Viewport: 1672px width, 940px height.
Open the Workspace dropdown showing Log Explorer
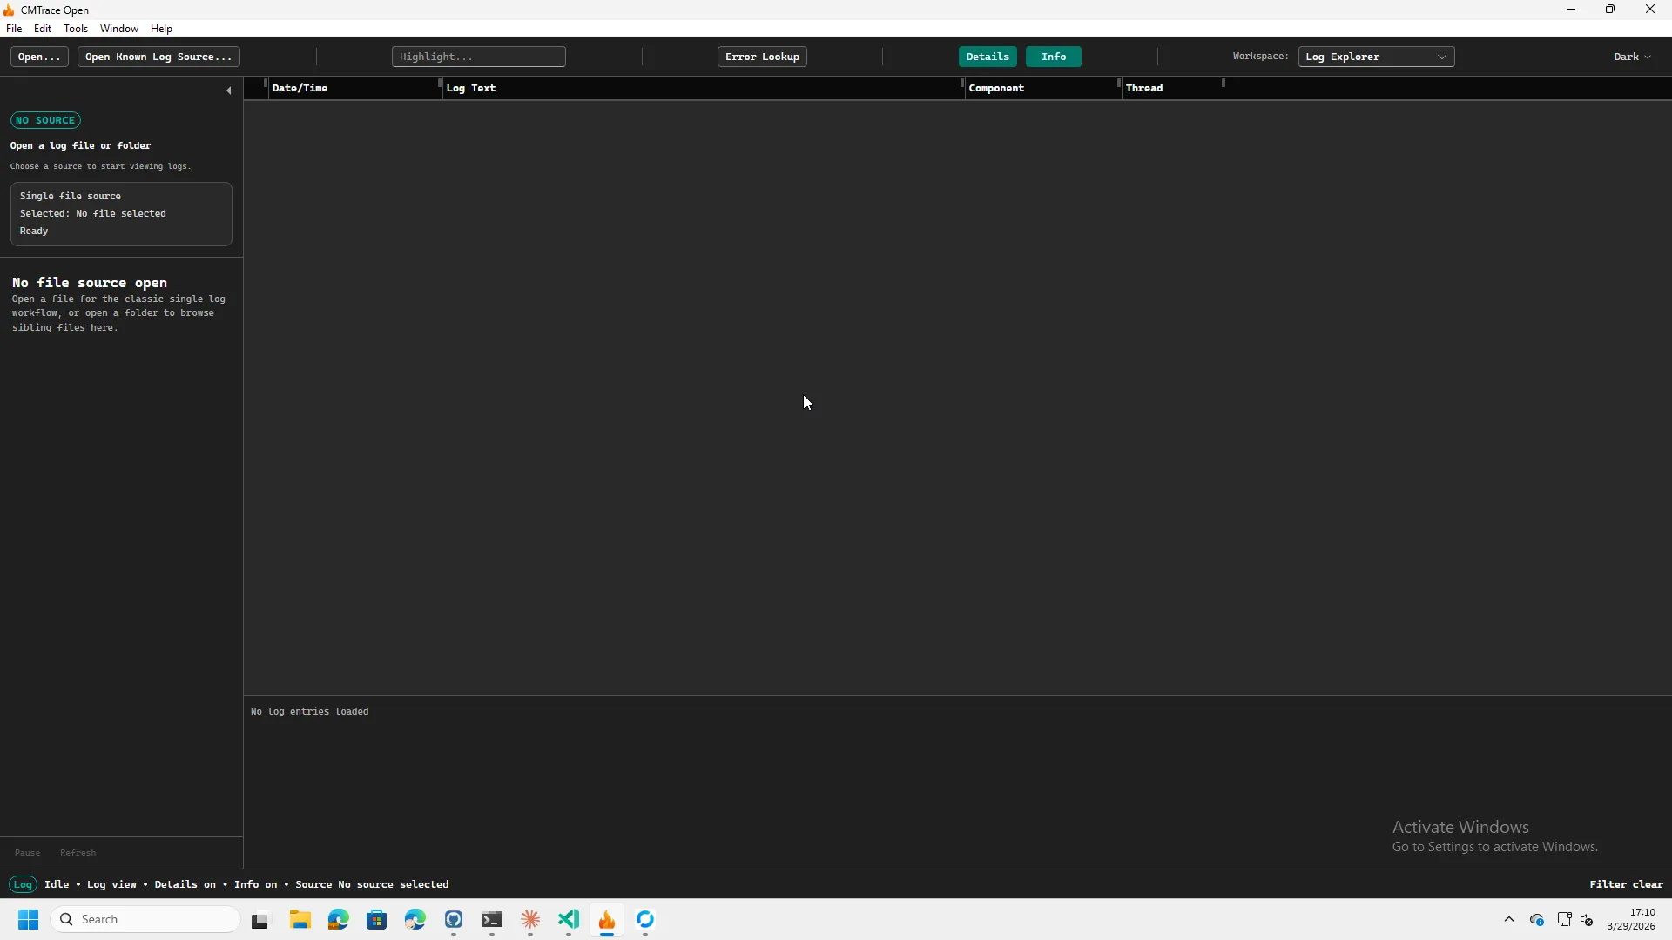[1377, 56]
